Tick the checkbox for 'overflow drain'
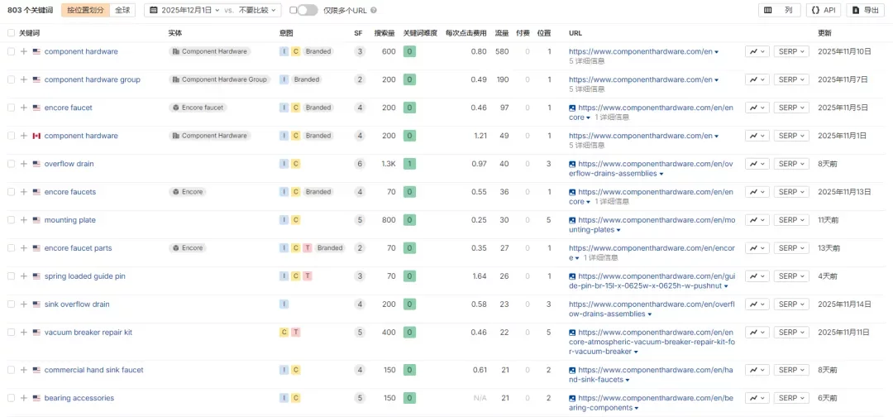 tap(11, 164)
